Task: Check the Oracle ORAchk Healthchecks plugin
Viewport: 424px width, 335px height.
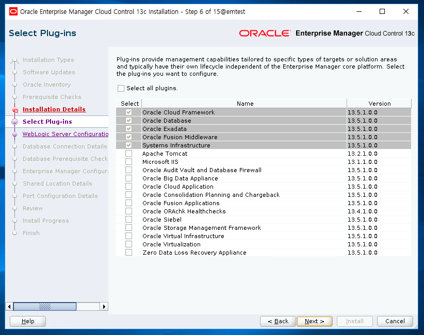Action: (x=129, y=211)
